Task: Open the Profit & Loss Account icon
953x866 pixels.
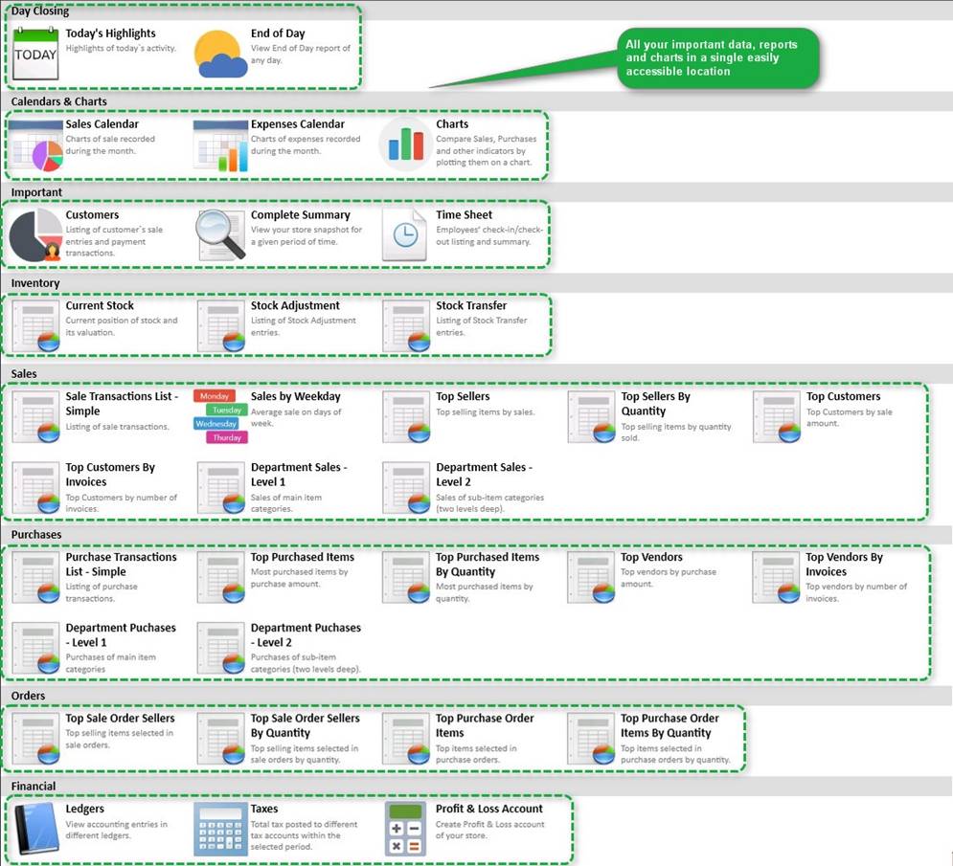Action: pyautogui.click(x=406, y=828)
